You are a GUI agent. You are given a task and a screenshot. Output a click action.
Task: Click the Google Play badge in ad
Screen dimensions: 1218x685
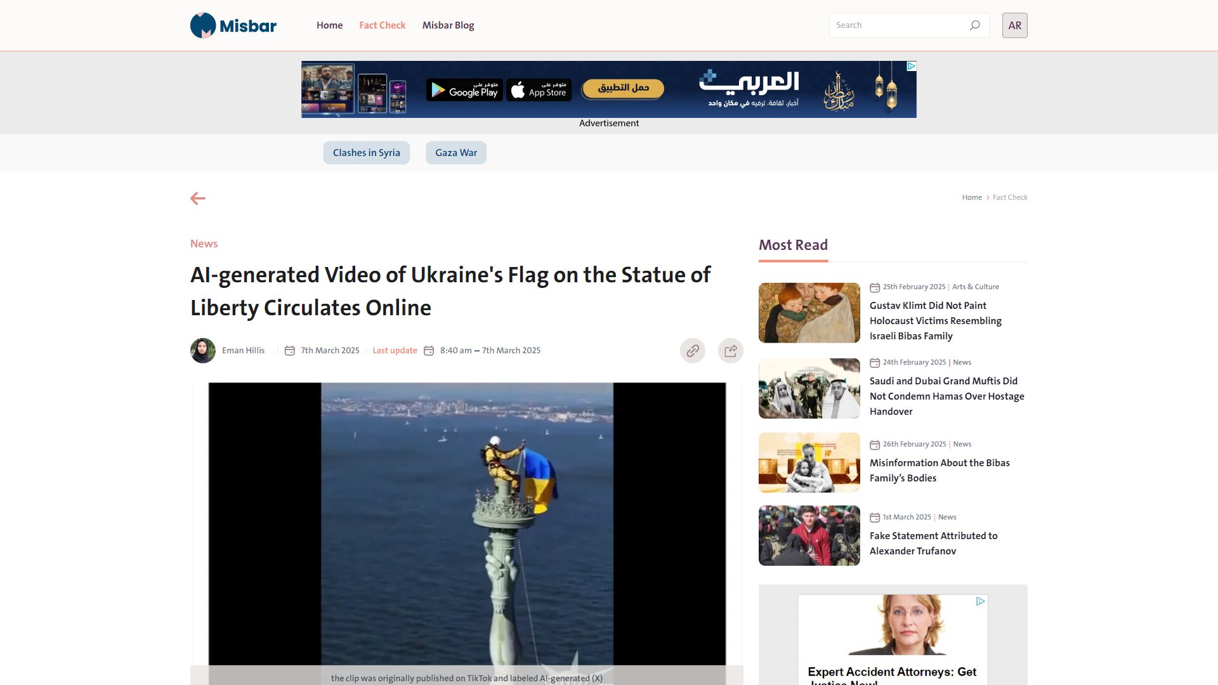(x=464, y=90)
